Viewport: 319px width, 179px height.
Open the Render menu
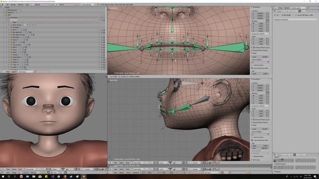coord(13,4)
